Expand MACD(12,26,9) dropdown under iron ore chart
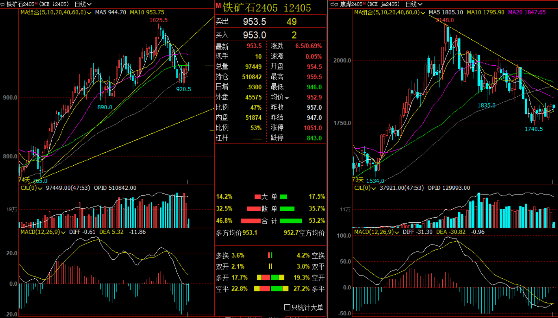 click(63, 232)
